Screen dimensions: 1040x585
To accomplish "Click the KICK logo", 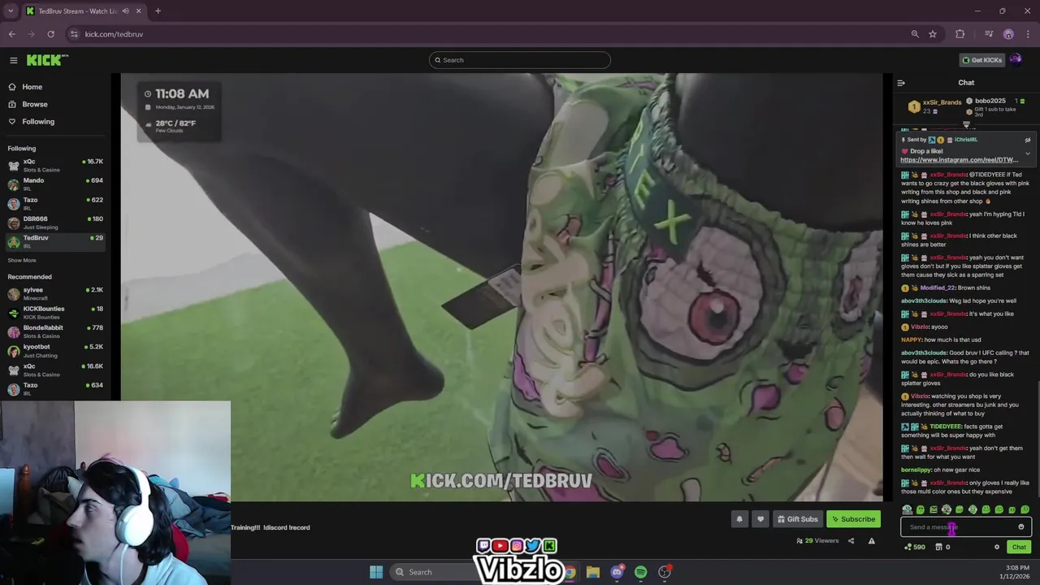I will point(47,60).
